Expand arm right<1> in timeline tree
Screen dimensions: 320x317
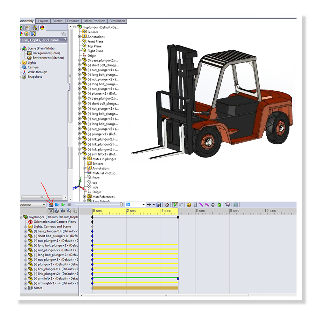pos(25,284)
